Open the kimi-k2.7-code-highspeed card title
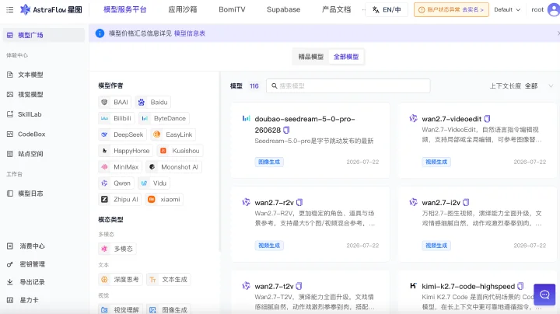Viewport: 560px width, 314px height. point(468,286)
